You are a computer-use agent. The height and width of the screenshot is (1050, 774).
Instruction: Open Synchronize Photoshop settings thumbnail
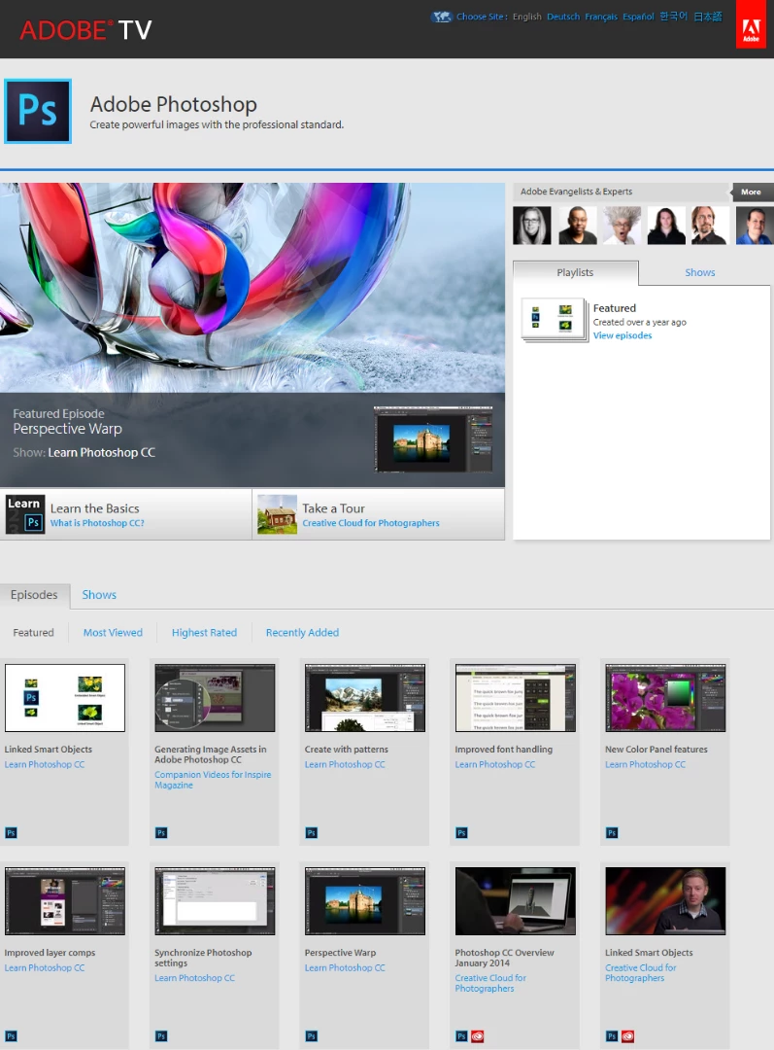click(x=215, y=901)
